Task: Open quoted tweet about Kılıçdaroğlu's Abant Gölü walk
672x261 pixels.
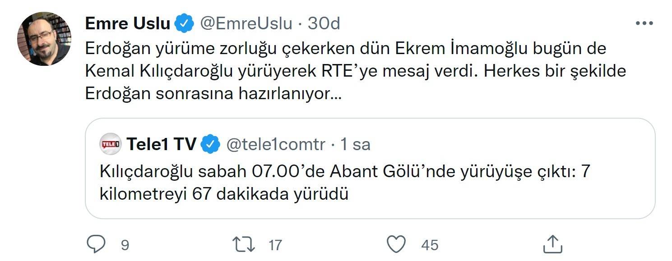Action: (x=343, y=183)
